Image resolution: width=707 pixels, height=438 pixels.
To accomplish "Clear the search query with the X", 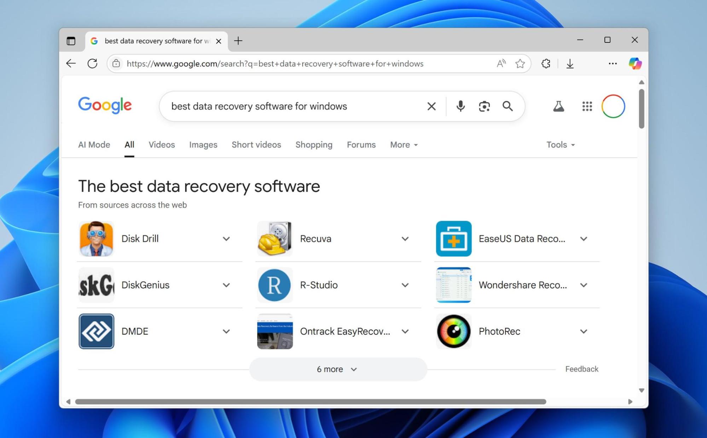I will 431,106.
